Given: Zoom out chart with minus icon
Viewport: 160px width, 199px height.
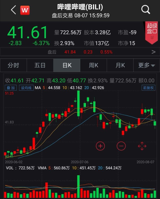Looking at the screenshot, I should point(121,146).
